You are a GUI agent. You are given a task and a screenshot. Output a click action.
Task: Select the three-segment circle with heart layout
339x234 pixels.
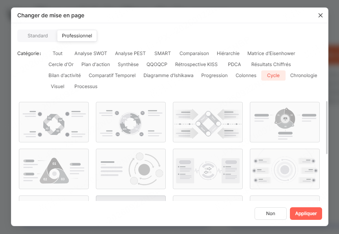click(x=285, y=122)
